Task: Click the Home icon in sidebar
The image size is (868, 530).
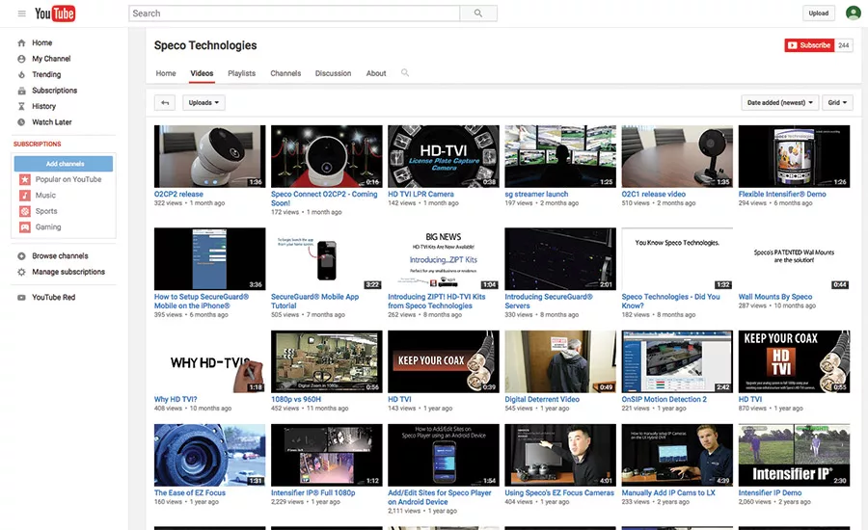Action: click(x=21, y=42)
